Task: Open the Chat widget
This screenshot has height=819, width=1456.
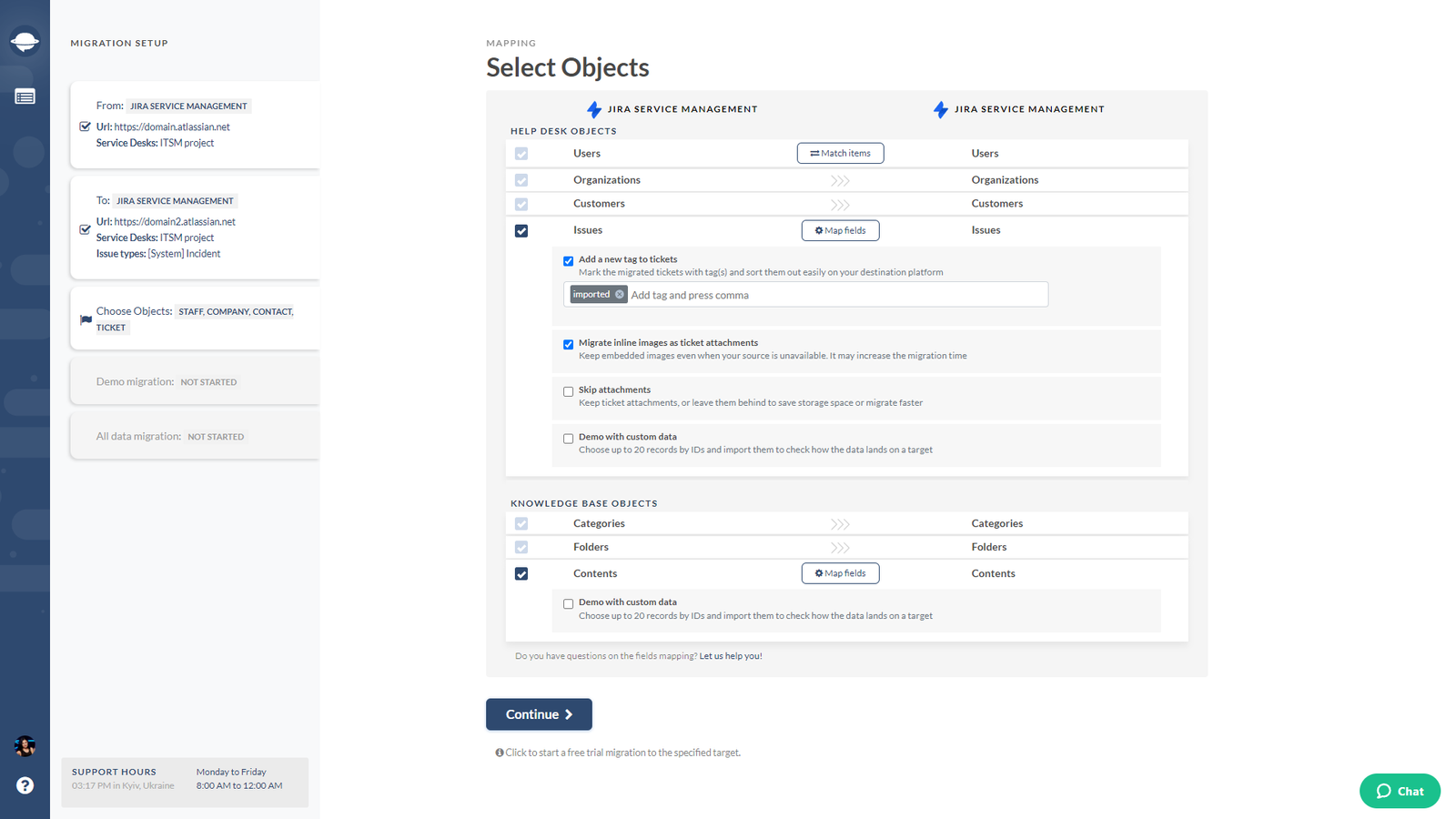Action: [x=1400, y=791]
